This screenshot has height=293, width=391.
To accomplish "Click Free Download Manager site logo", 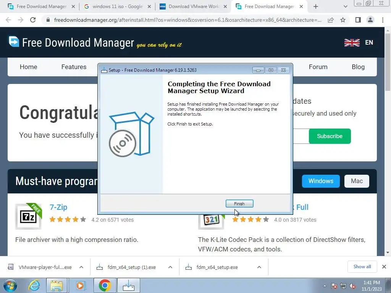I will point(71,42).
